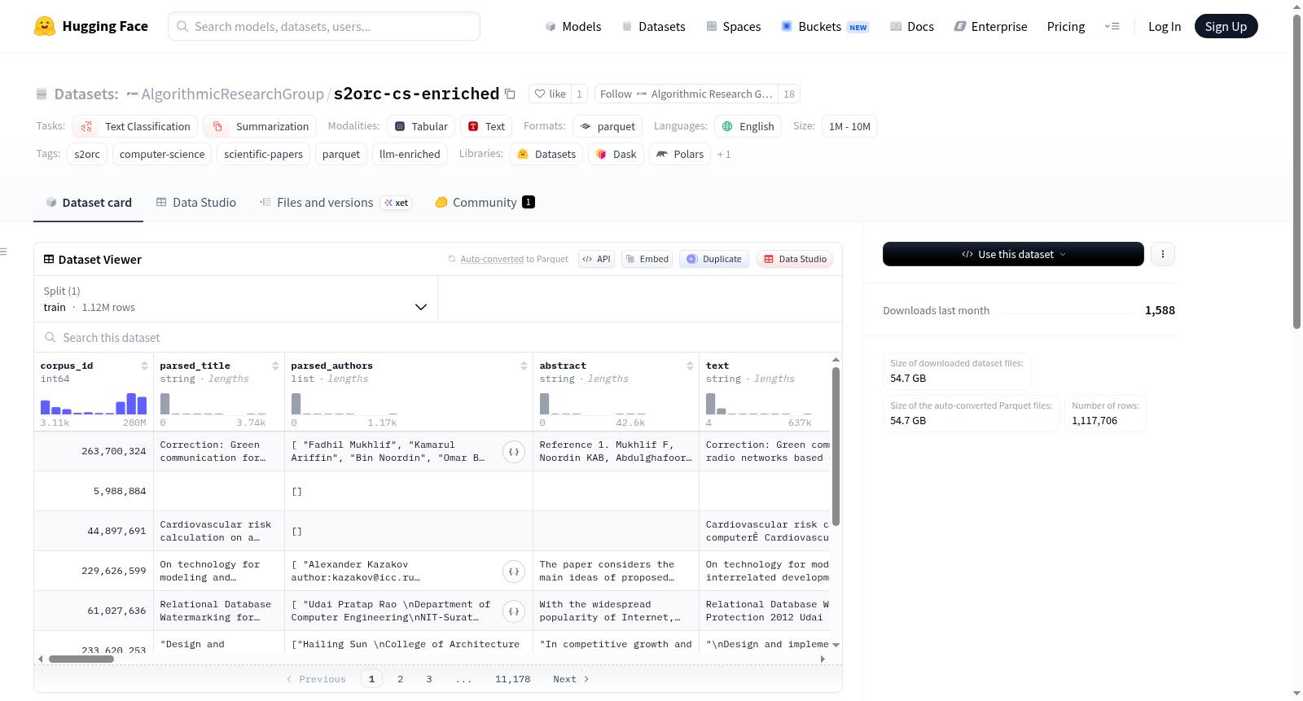The image size is (1303, 701).
Task: Click the Text Classification task tag
Action: tap(134, 126)
